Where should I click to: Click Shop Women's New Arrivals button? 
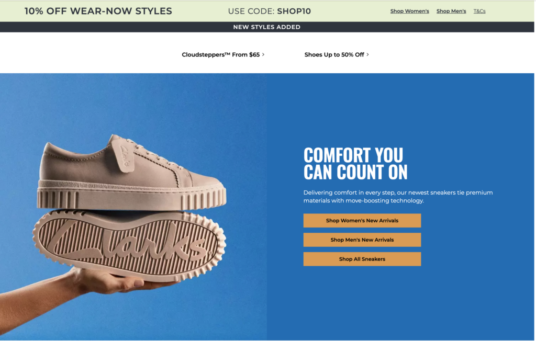point(362,221)
